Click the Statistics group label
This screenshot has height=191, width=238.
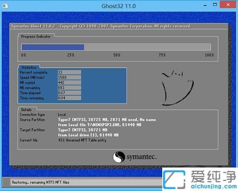pyautogui.click(x=29, y=68)
